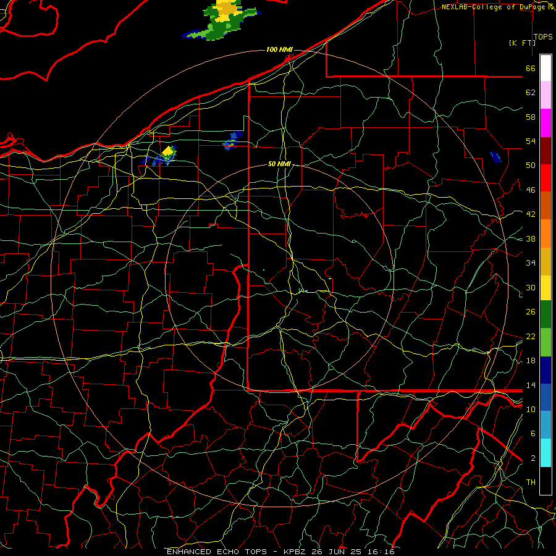
Task: Click the black TH legend swatch
Action: pyautogui.click(x=545, y=481)
